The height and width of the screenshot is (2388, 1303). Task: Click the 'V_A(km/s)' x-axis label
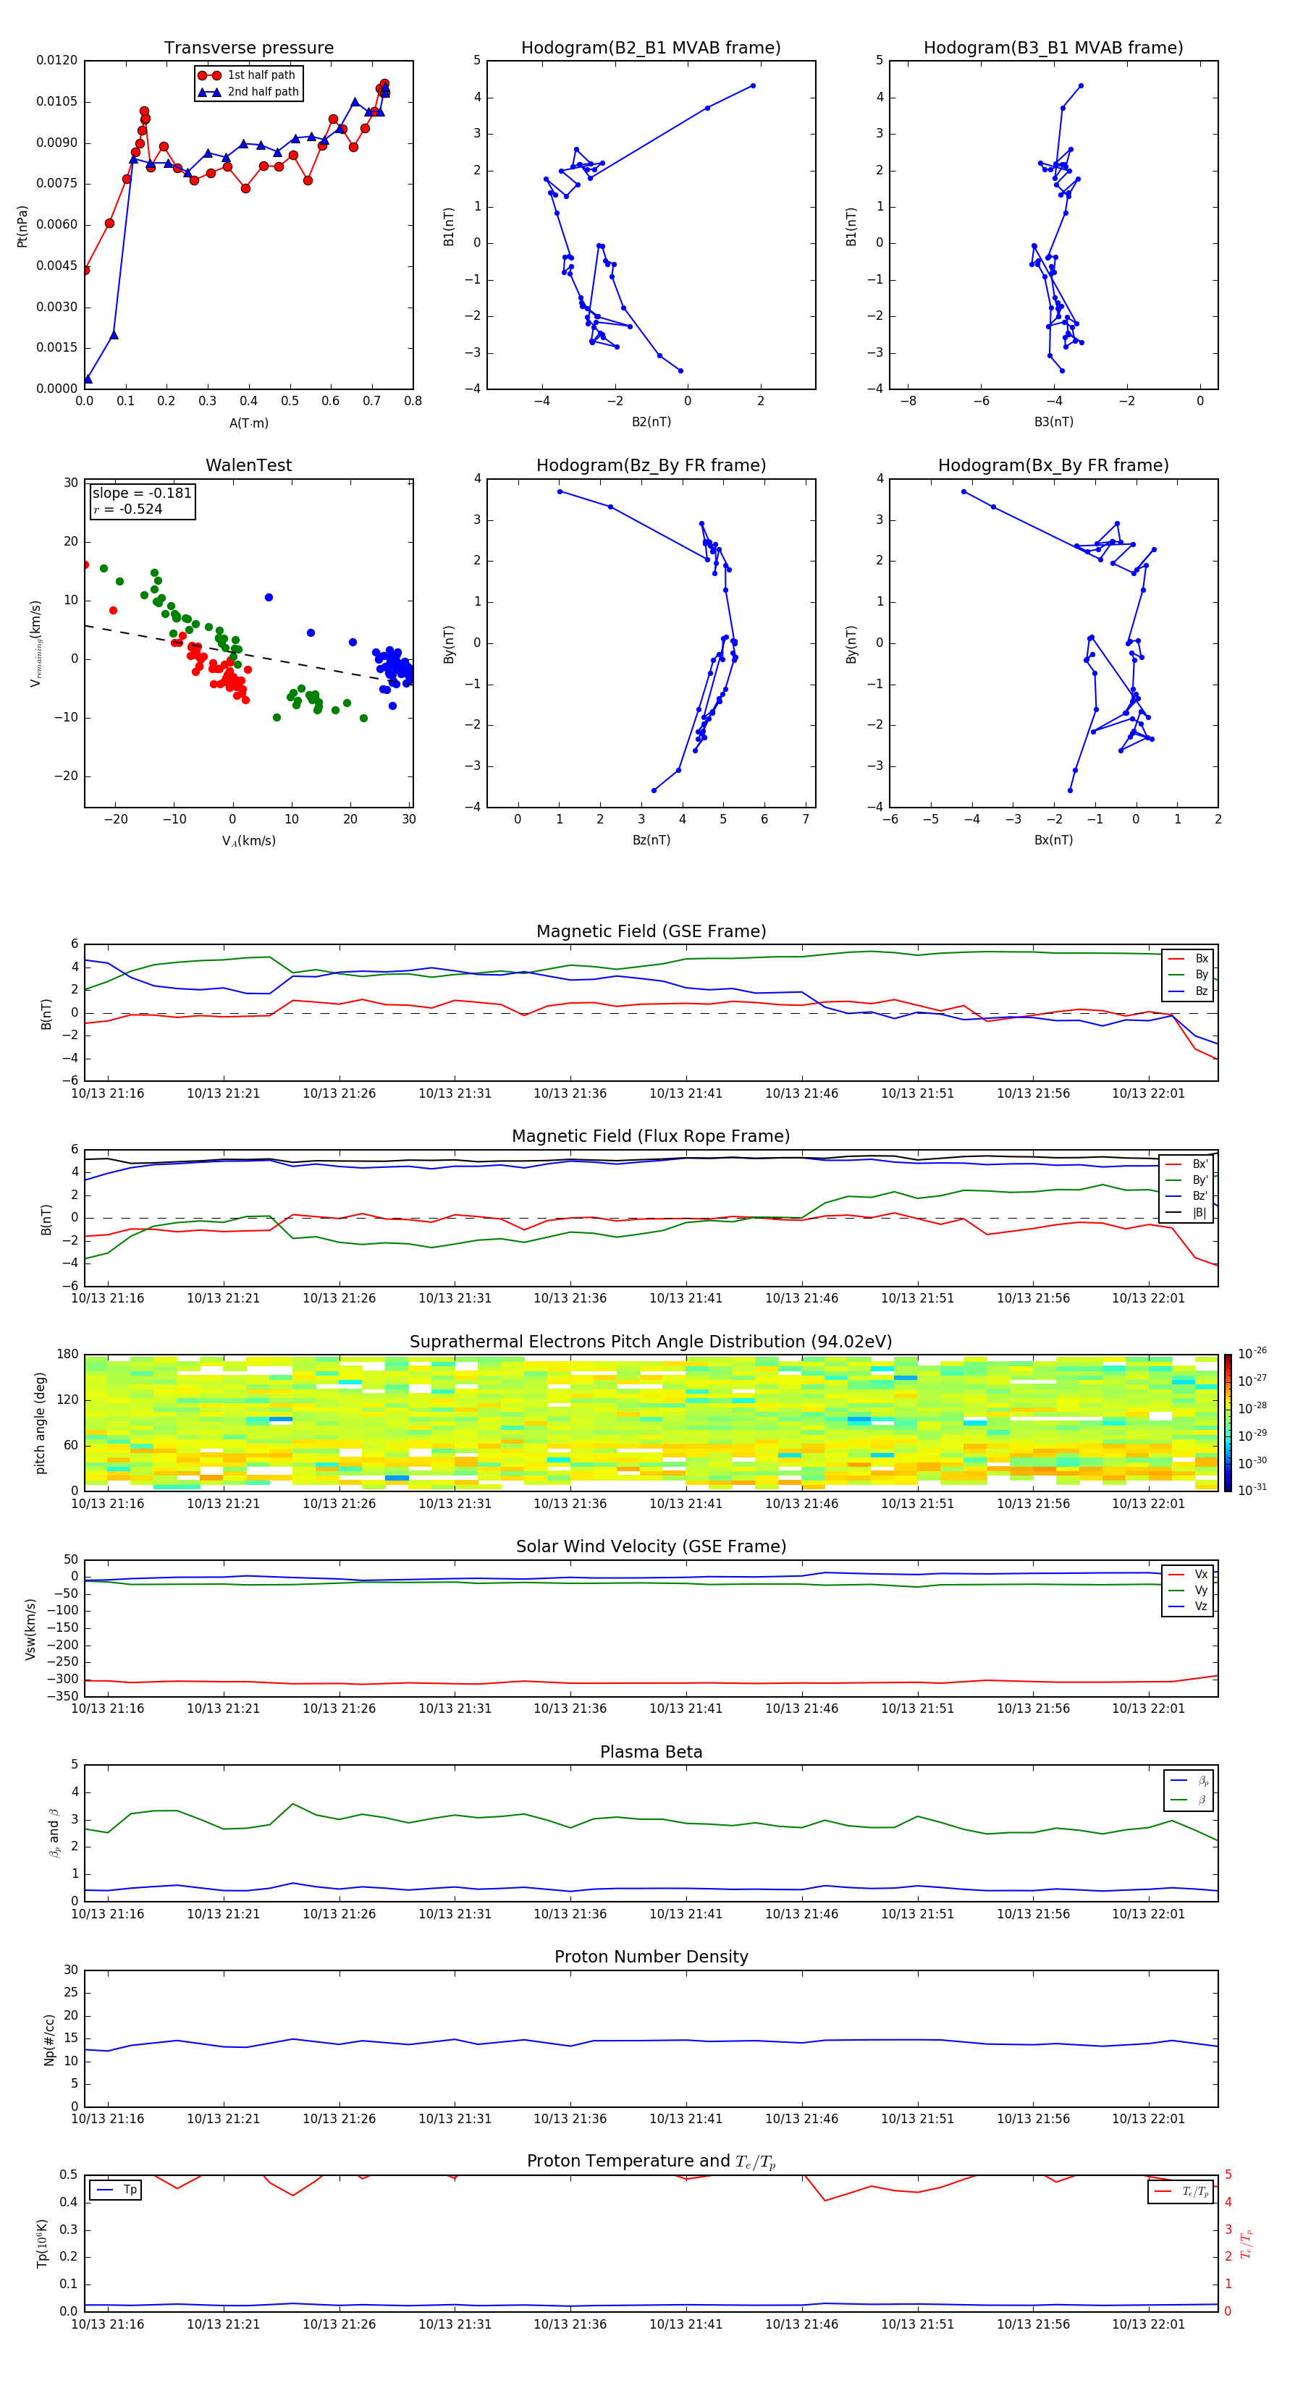click(248, 841)
